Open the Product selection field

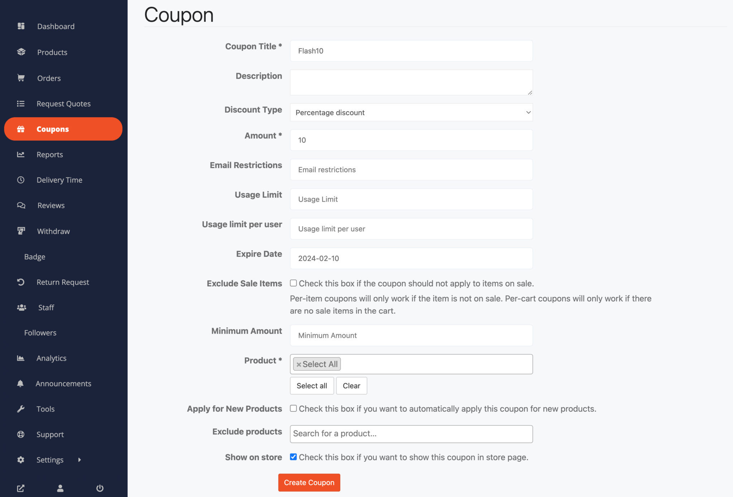coord(429,364)
